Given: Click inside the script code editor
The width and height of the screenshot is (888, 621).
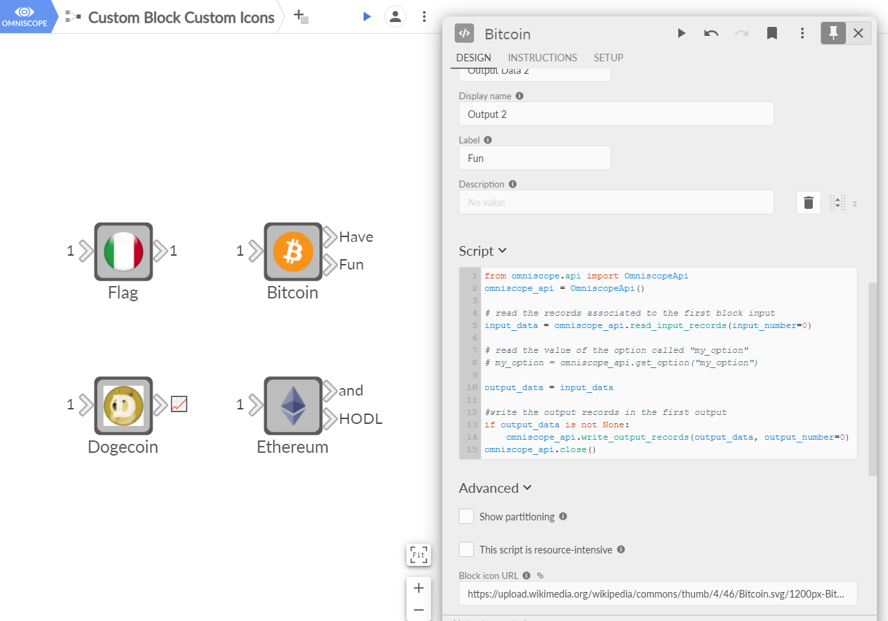Looking at the screenshot, I should [x=658, y=363].
